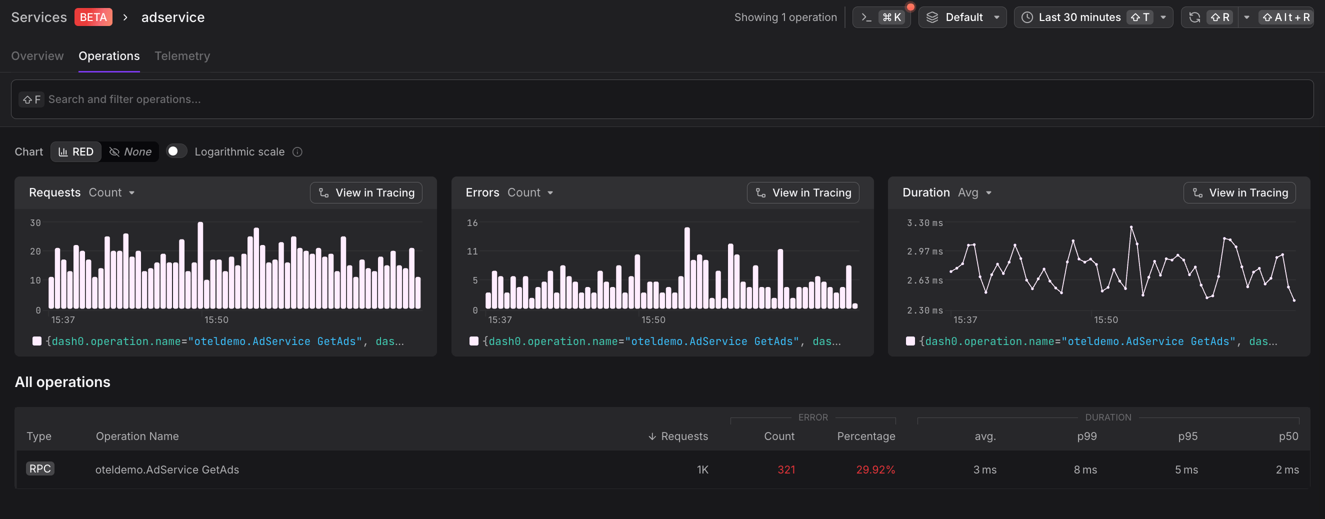1325x519 pixels.
Task: Expand the Last 30 minutes time range dropdown
Action: (x=1163, y=17)
